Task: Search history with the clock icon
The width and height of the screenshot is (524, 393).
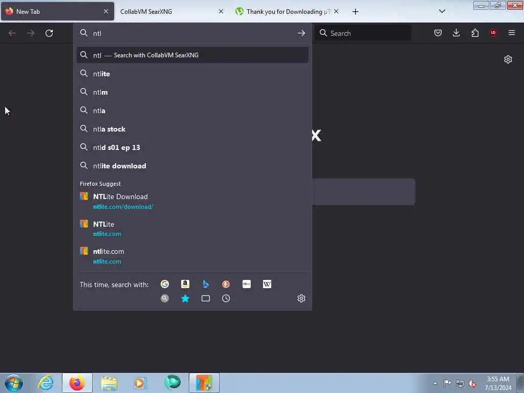Action: pos(226,298)
